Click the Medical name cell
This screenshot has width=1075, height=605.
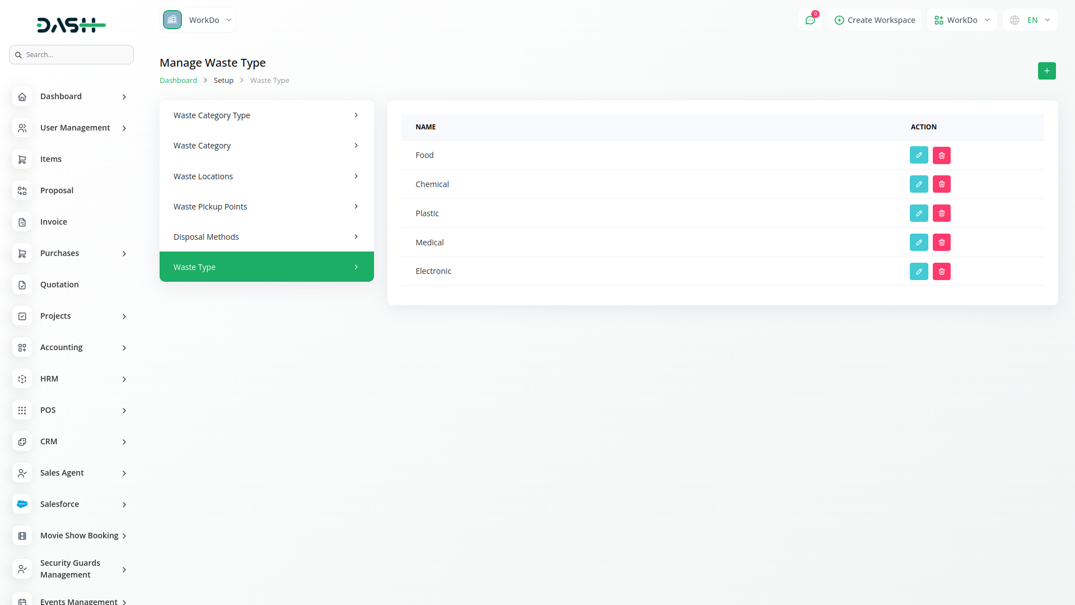pos(429,243)
